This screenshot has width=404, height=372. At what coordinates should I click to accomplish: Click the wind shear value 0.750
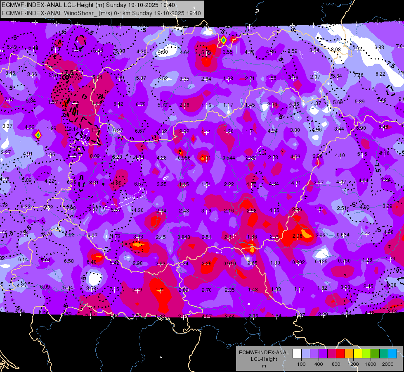pyautogui.click(x=344, y=261)
